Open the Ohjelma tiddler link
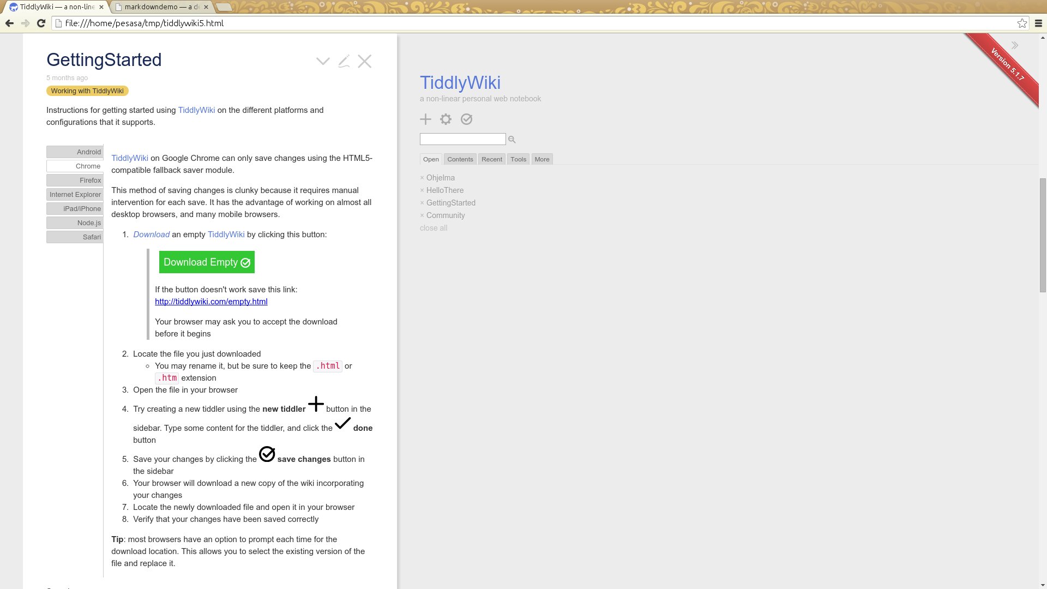The width and height of the screenshot is (1047, 589). 441,178
